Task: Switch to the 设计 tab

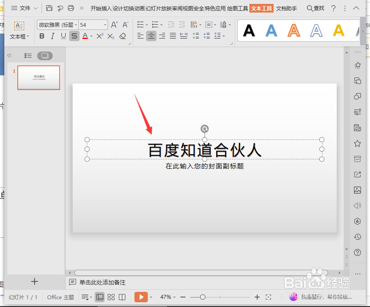Action: point(118,9)
